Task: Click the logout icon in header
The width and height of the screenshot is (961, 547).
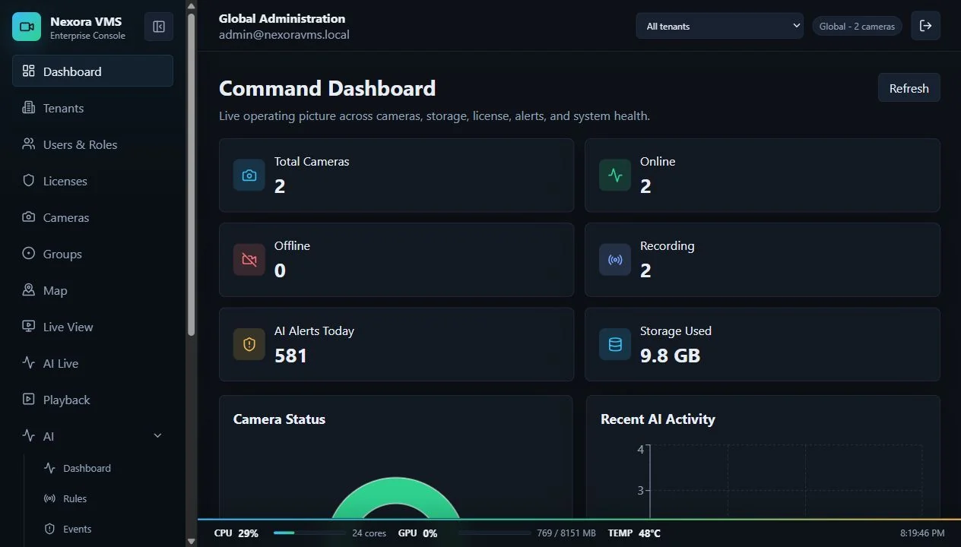Action: point(925,26)
